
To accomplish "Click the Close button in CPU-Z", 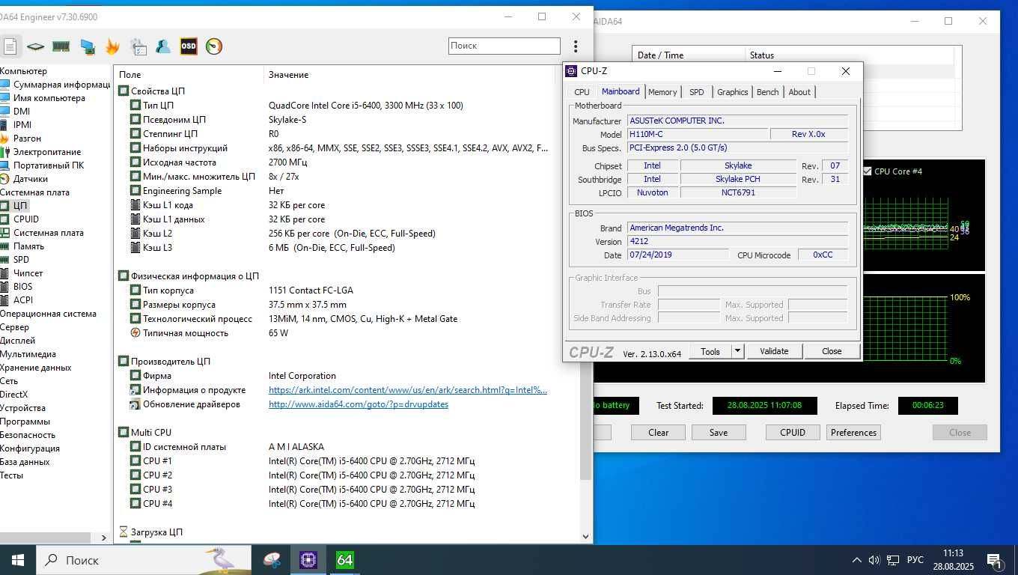I will pos(832,350).
